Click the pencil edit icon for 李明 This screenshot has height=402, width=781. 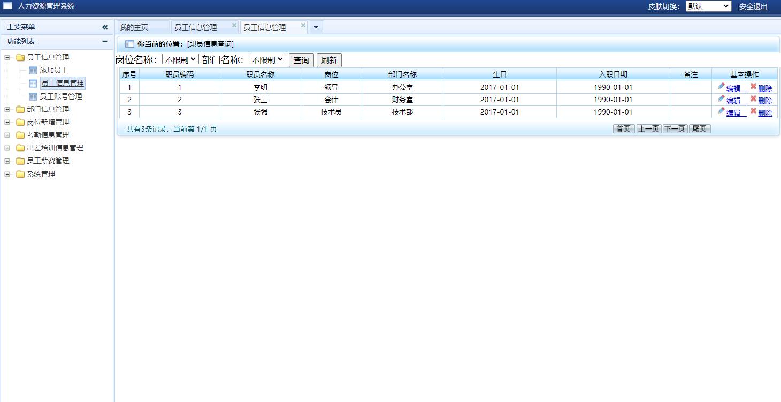721,87
